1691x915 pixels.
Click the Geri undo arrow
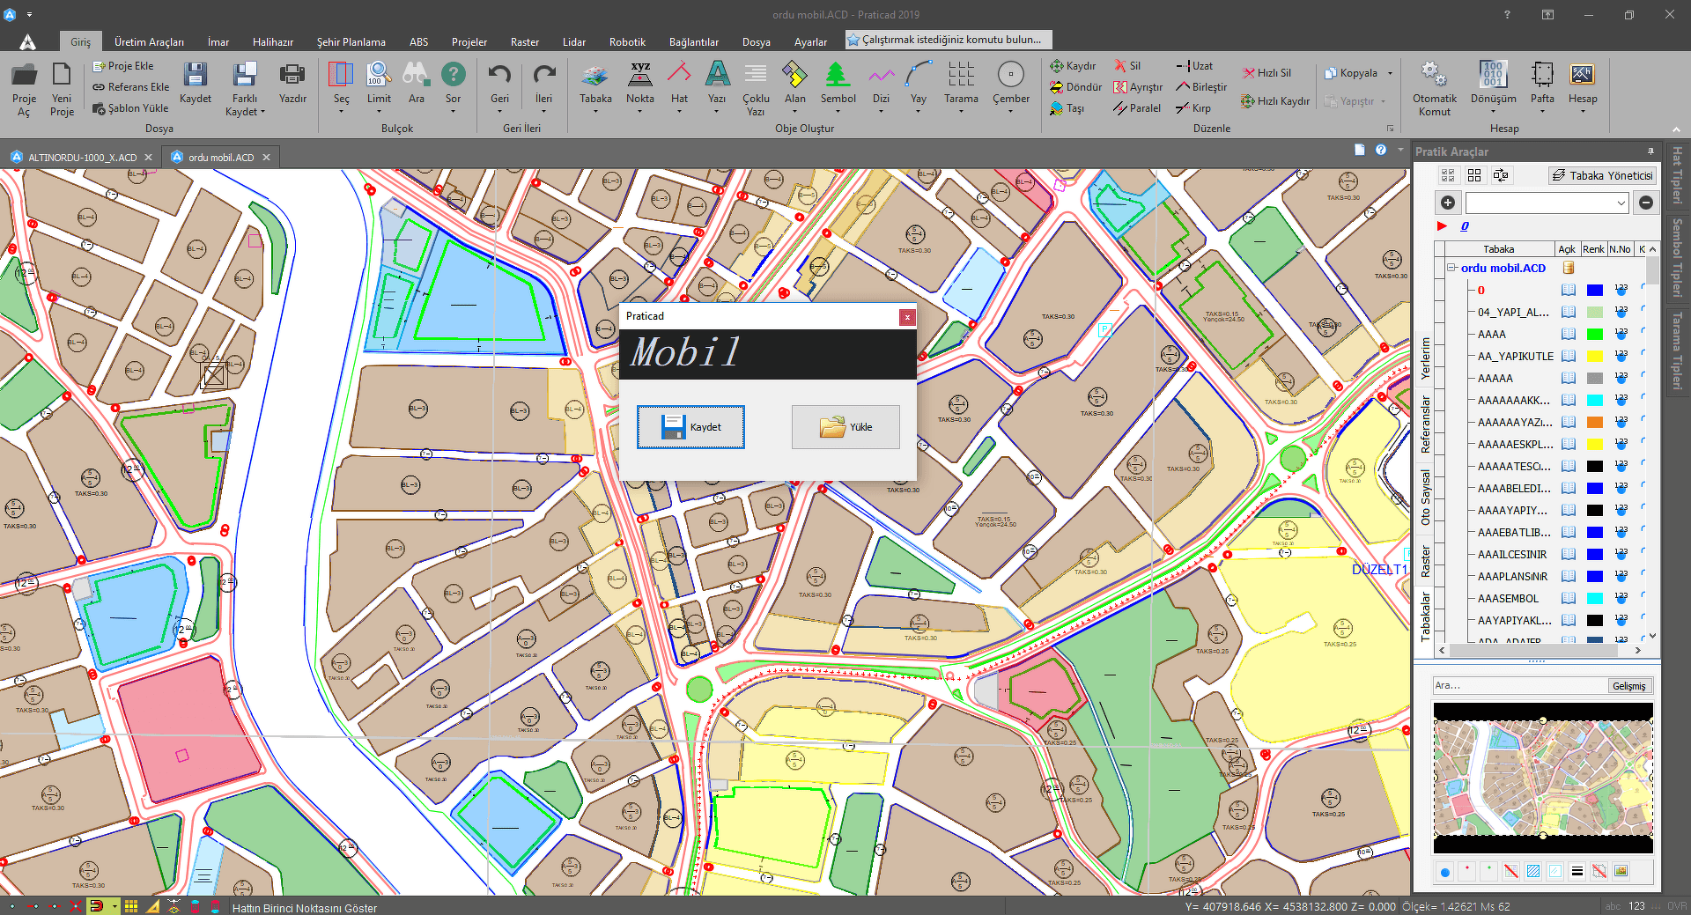point(499,75)
